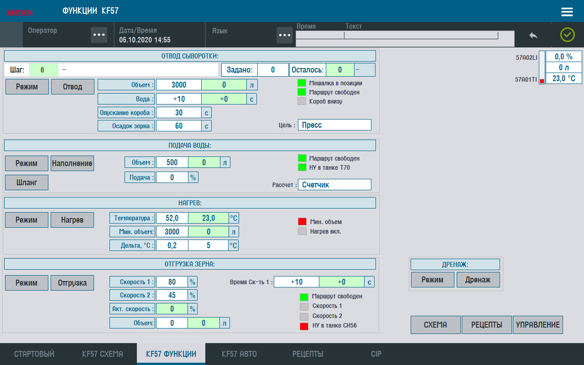Click the tank level bar indicator
The image size is (584, 365).
coord(542,68)
